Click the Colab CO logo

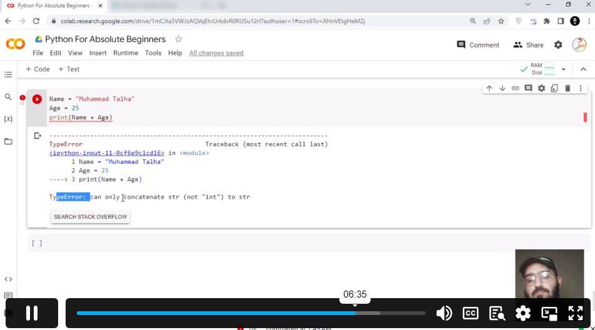coord(16,44)
